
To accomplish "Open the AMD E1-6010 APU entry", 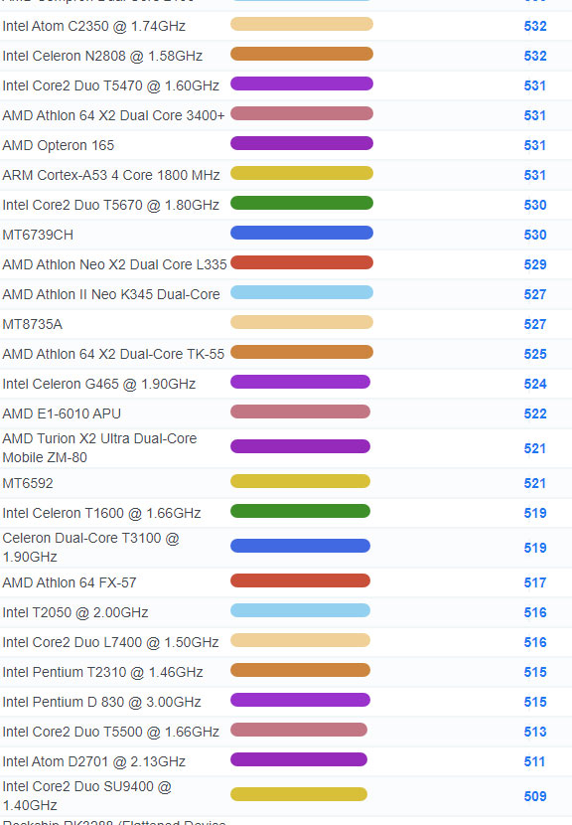I will pos(62,413).
